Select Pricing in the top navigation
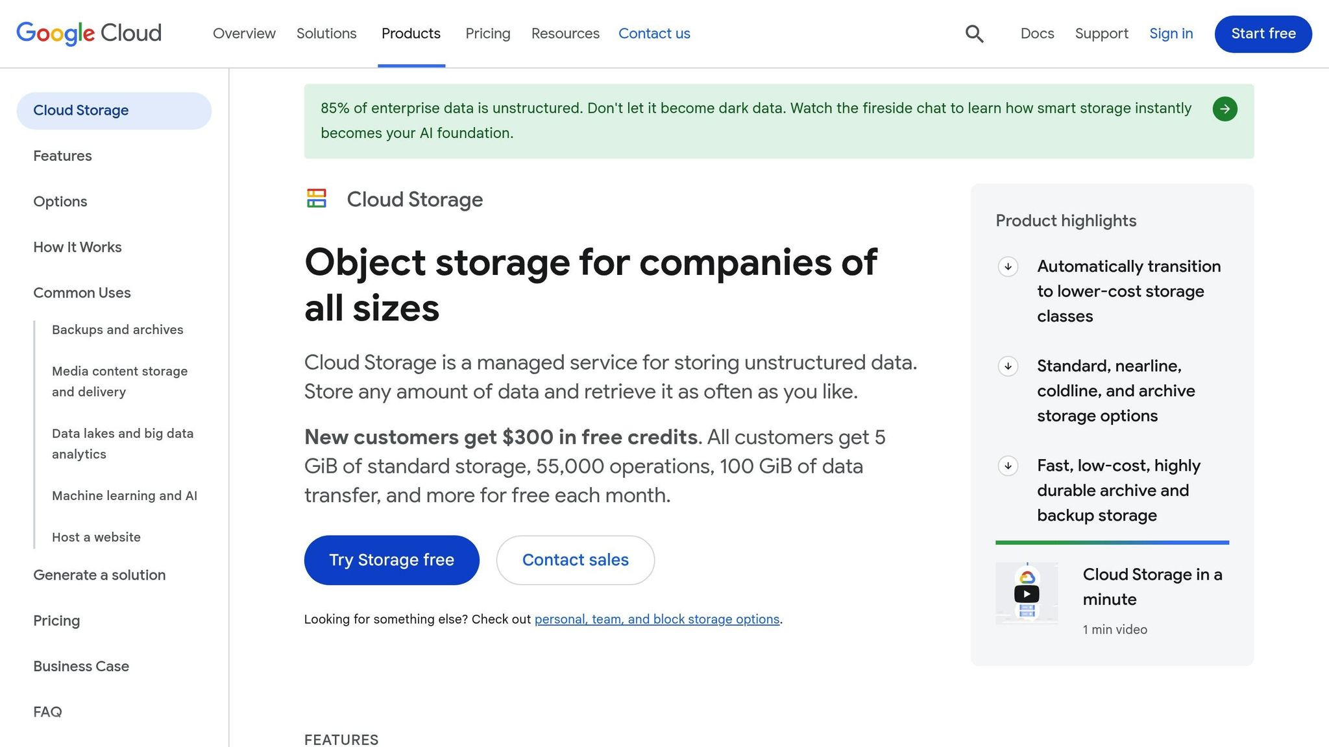This screenshot has width=1329, height=747. 487,33
